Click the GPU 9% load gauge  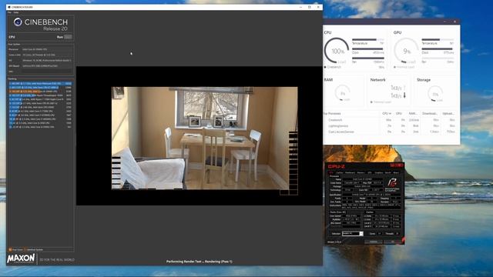[x=406, y=51]
